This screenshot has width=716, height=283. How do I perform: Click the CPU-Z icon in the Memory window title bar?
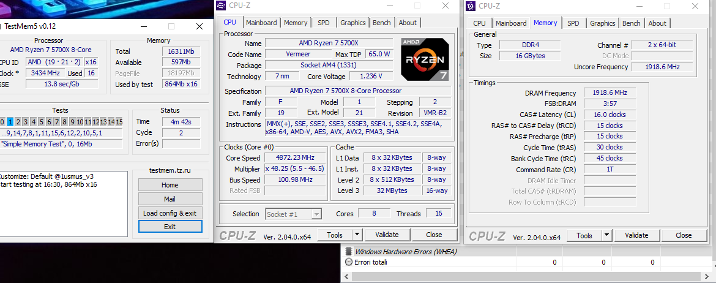471,6
